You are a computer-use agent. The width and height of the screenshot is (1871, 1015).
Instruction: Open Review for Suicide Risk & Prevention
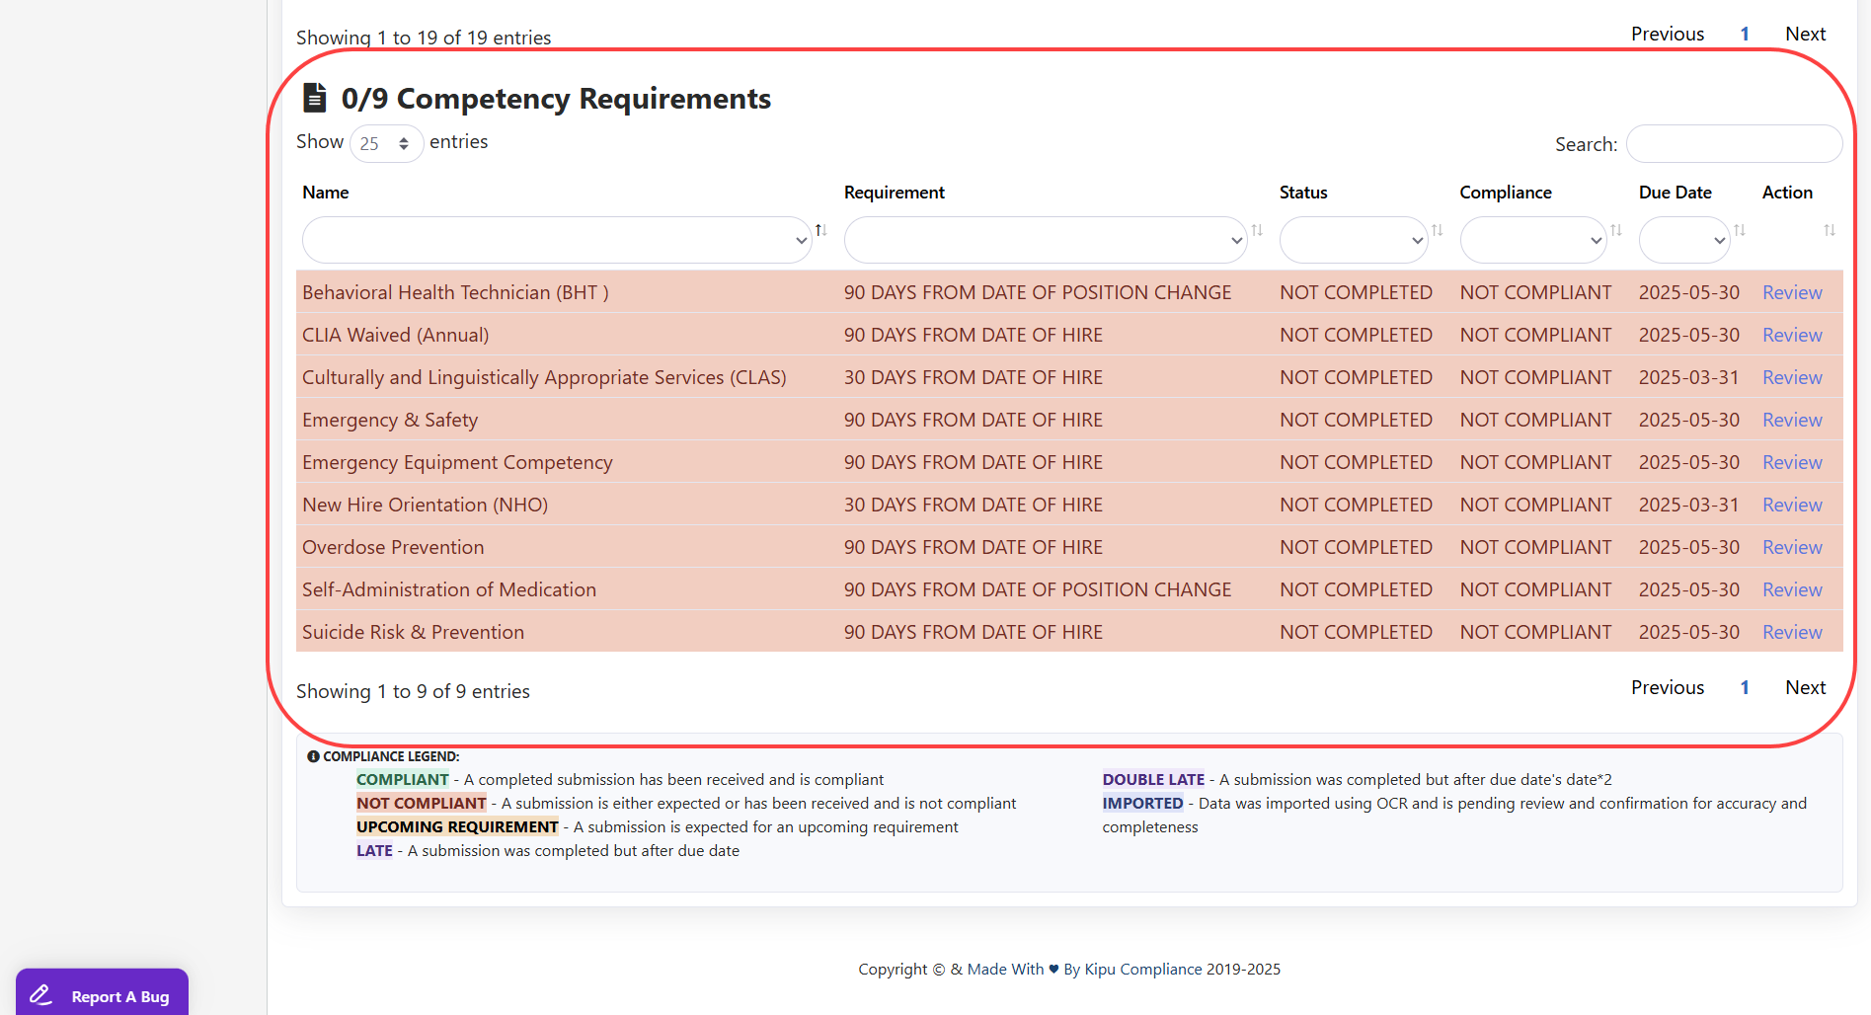pos(1792,633)
